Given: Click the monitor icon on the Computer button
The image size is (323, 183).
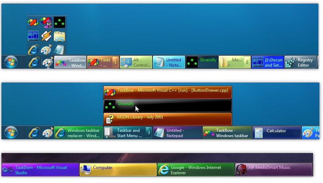Looking at the screenshot, I should (86, 170).
